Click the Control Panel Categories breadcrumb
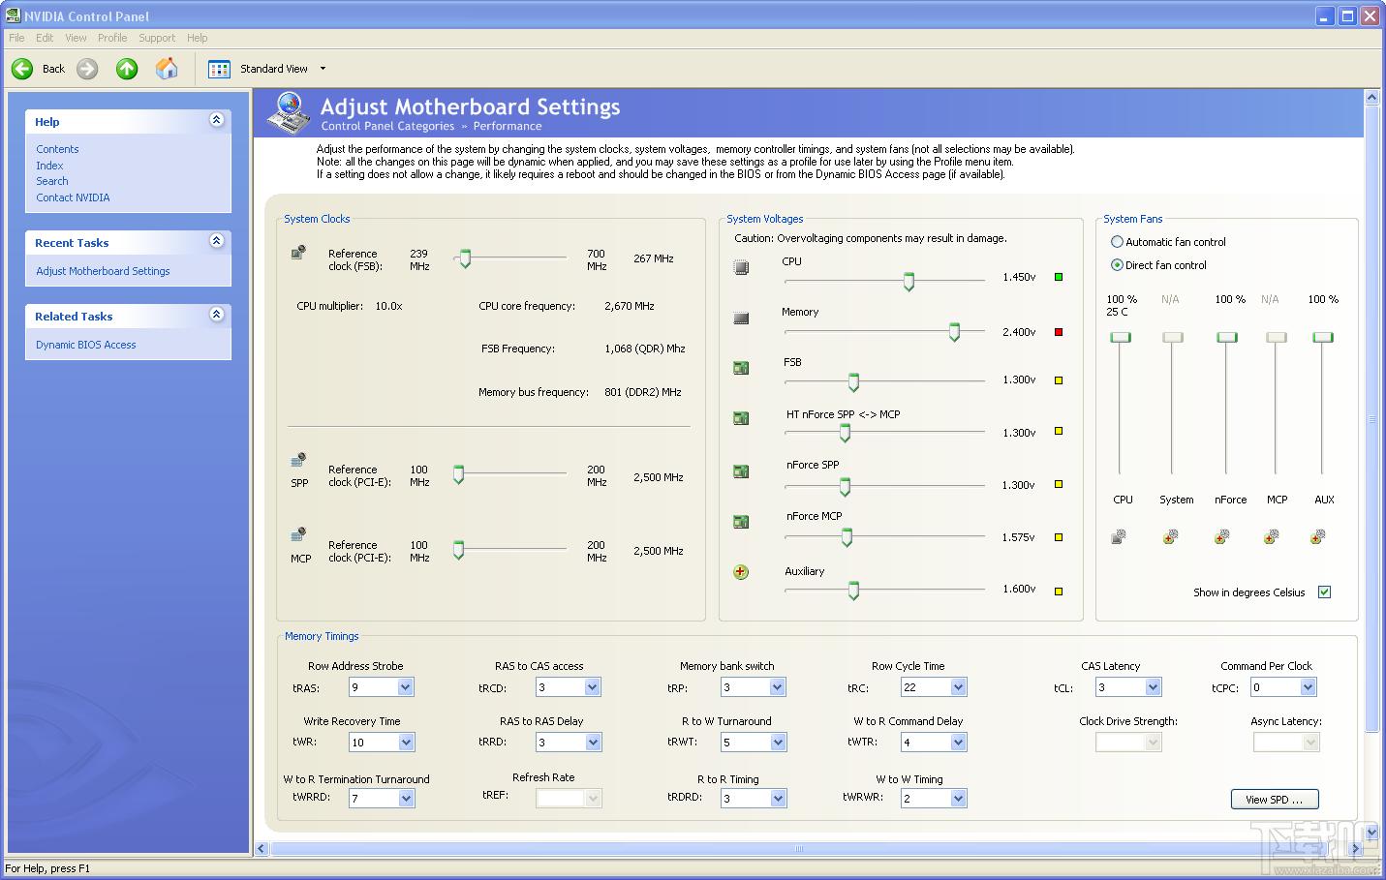Screen dimensions: 1386x880 [387, 126]
